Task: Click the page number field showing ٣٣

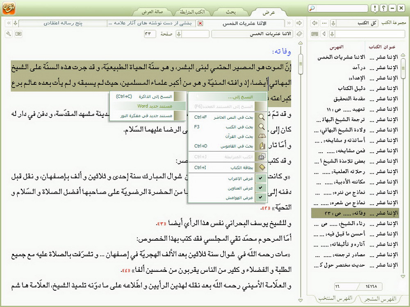Action: pos(150,34)
